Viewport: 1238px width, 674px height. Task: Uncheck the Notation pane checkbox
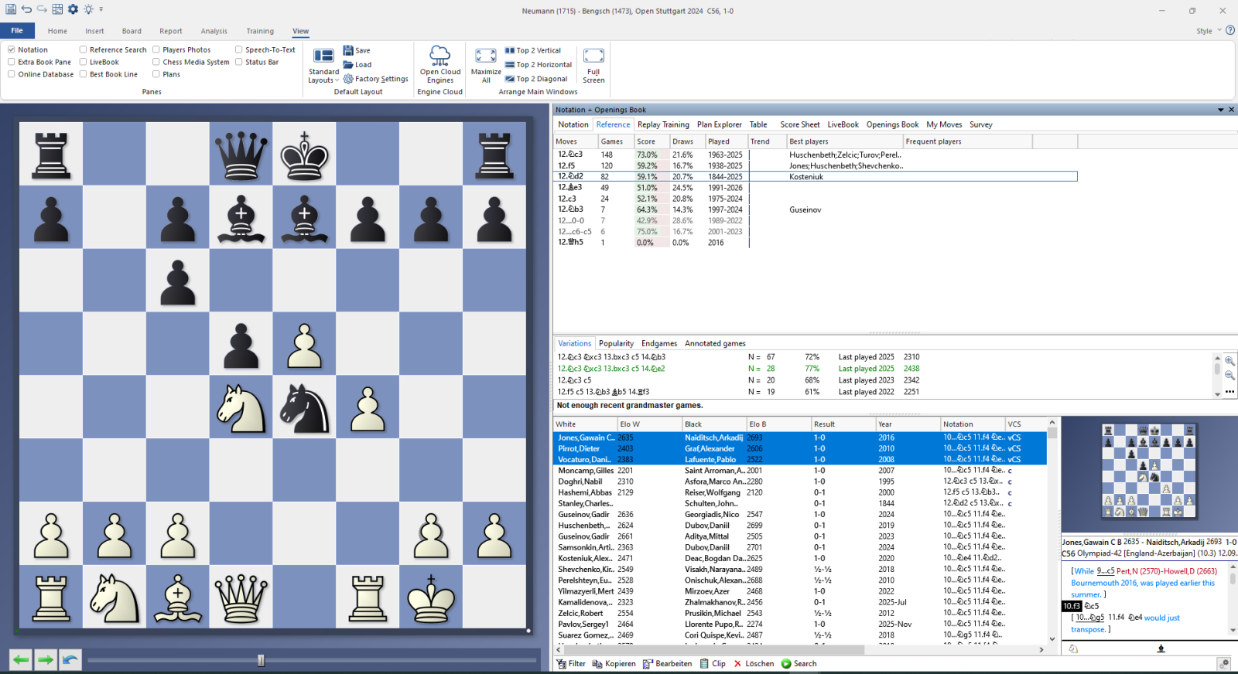(12, 49)
